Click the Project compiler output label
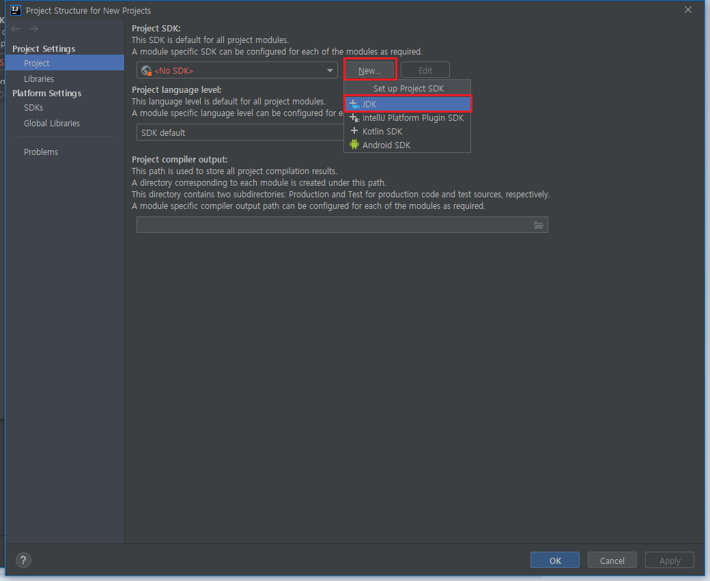Screen dimensions: 710x581 pyautogui.click(x=180, y=159)
